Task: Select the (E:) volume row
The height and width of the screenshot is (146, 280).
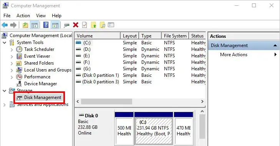Action: [x=140, y=56]
